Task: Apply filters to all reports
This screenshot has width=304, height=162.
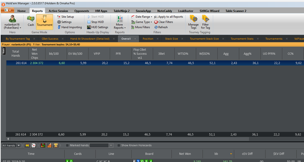Action: click(x=169, y=16)
